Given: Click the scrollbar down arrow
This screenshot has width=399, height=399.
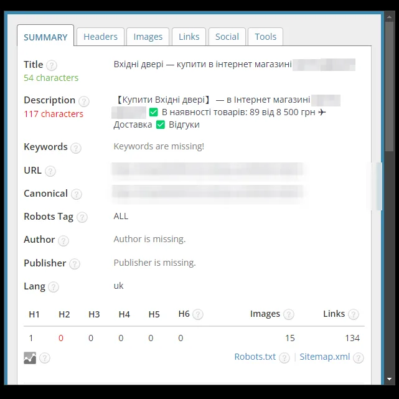Looking at the screenshot, I should tap(389, 379).
